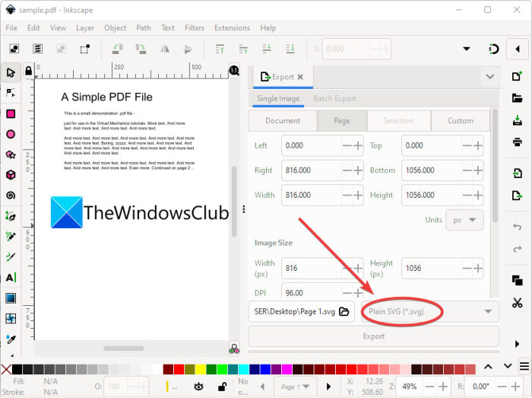Open the File menu

click(11, 28)
